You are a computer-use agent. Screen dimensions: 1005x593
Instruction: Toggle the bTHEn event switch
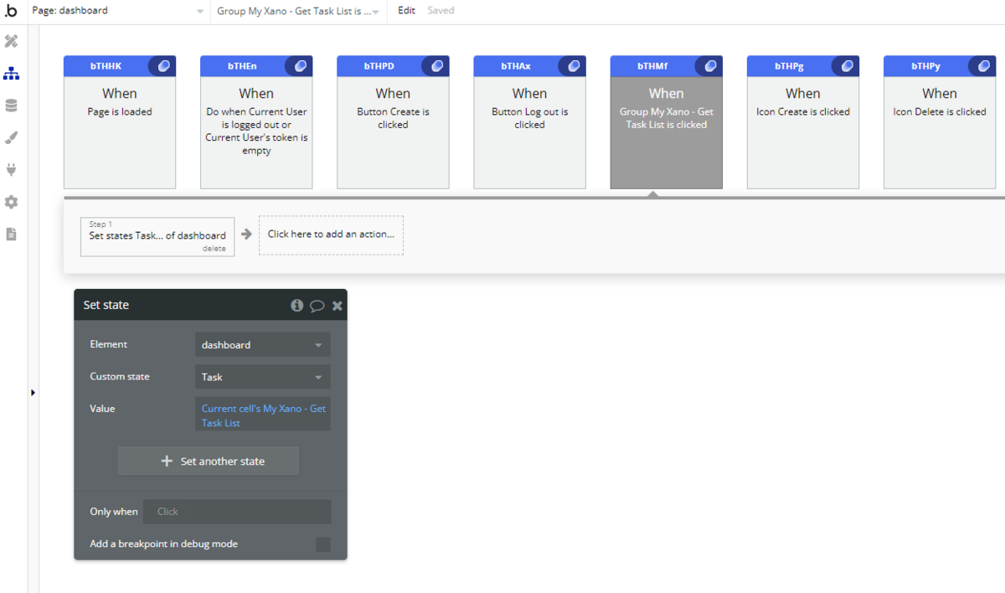299,66
